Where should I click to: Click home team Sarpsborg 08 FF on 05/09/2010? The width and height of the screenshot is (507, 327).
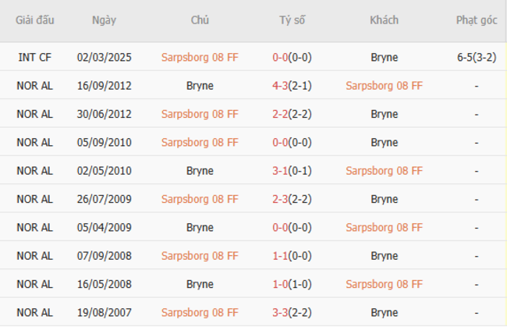click(200, 142)
